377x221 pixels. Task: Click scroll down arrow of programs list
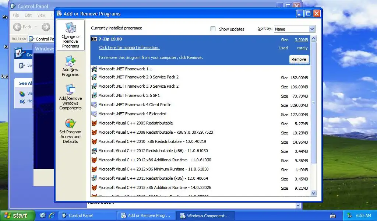click(x=313, y=193)
